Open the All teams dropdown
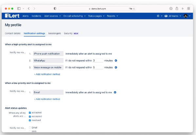The image size is (196, 135). coord(173,16)
